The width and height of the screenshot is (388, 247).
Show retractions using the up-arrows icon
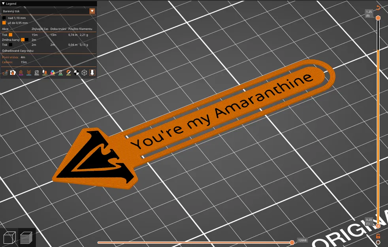click(x=21, y=72)
